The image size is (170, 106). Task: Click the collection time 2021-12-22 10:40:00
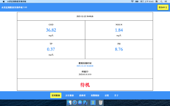click(x=85, y=66)
